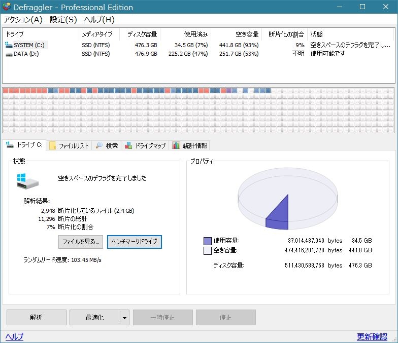Click the 使用容量 purple color swatch
Image resolution: width=398 pixels, height=343 pixels.
pyautogui.click(x=207, y=241)
